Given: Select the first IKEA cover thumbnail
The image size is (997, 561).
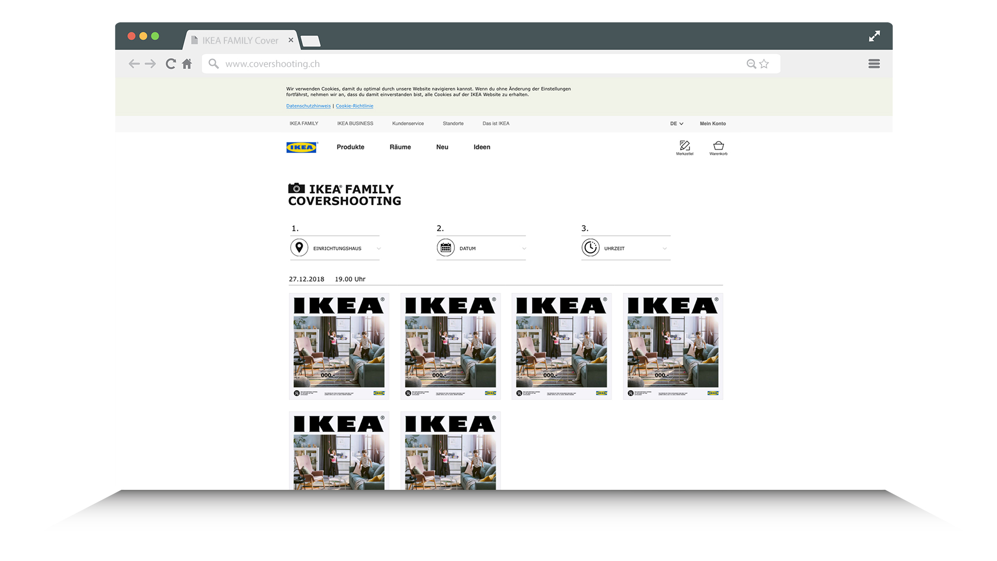Looking at the screenshot, I should tap(339, 346).
